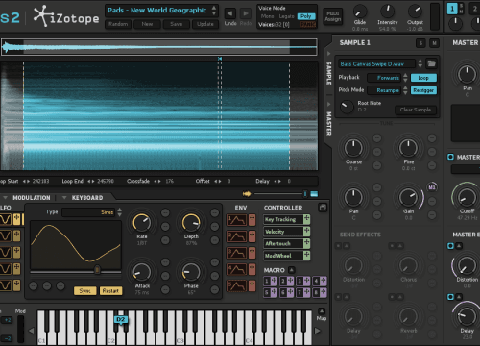
Task: Toggle LFO Restart button
Action: click(x=110, y=291)
